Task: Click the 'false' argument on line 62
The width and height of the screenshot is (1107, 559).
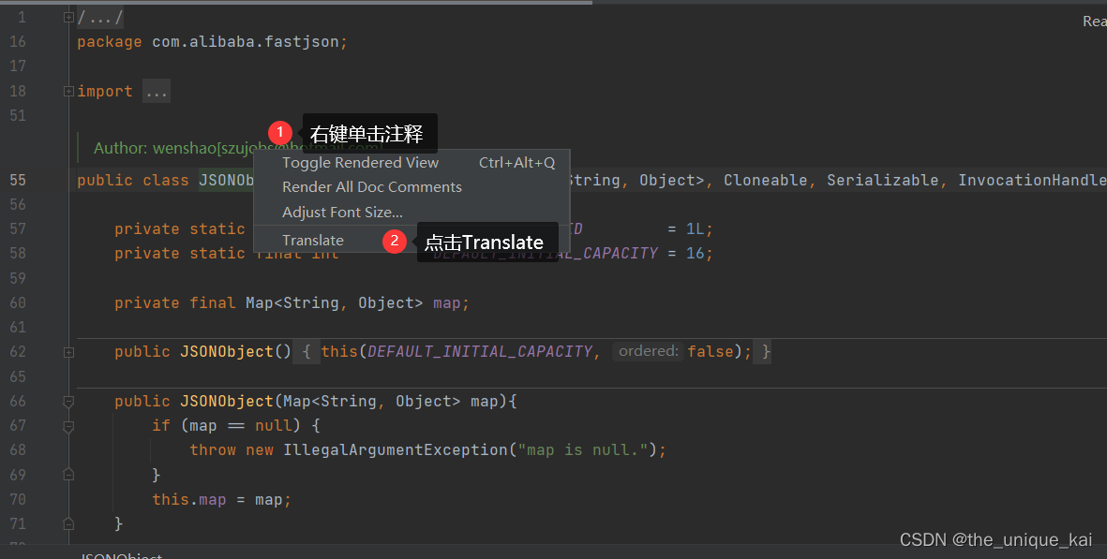Action: tap(711, 352)
